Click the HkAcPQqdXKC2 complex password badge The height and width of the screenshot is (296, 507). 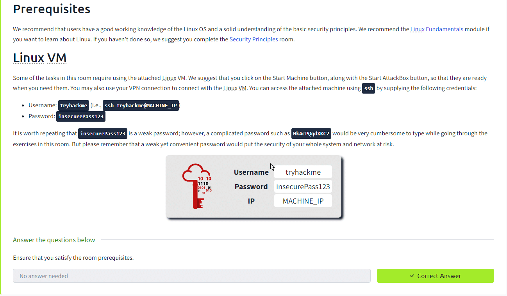[x=311, y=133]
